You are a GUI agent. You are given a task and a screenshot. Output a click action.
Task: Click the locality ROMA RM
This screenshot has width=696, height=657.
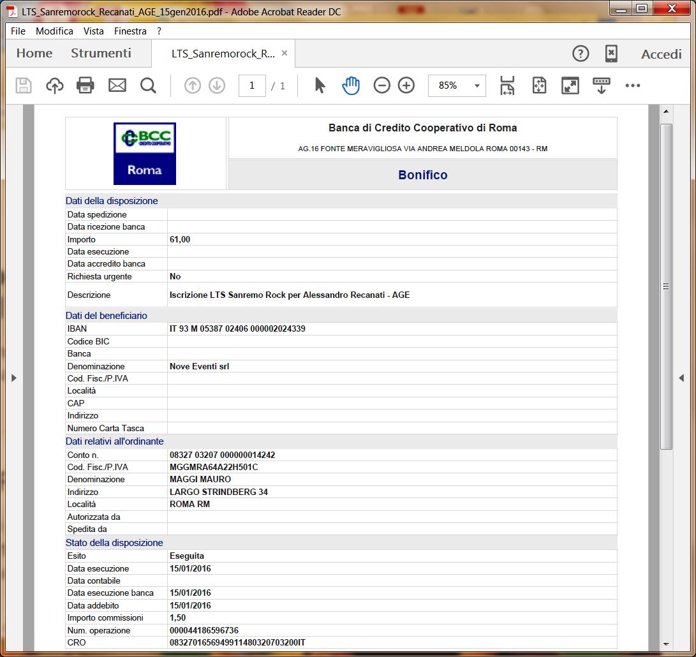tap(189, 505)
